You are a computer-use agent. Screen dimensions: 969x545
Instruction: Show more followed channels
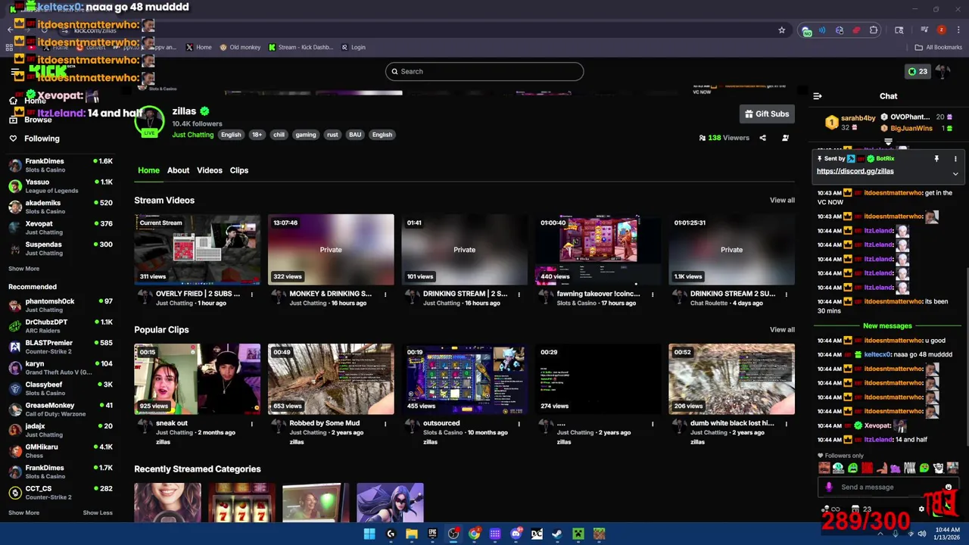tap(23, 269)
